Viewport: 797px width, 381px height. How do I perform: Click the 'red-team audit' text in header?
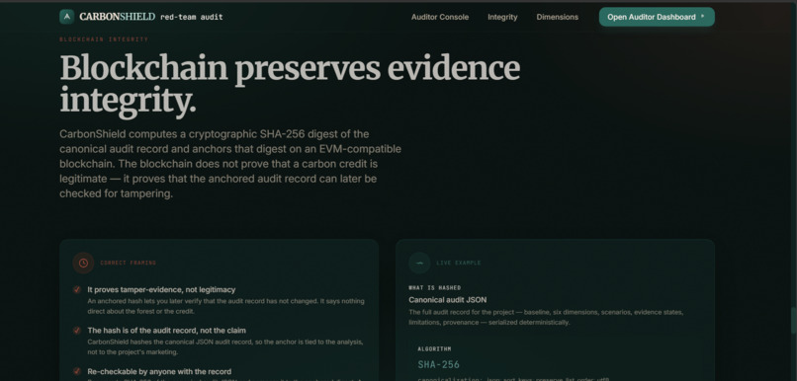point(192,17)
